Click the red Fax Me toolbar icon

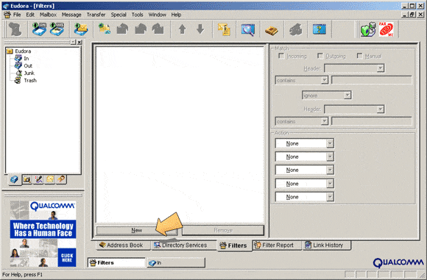(x=387, y=29)
